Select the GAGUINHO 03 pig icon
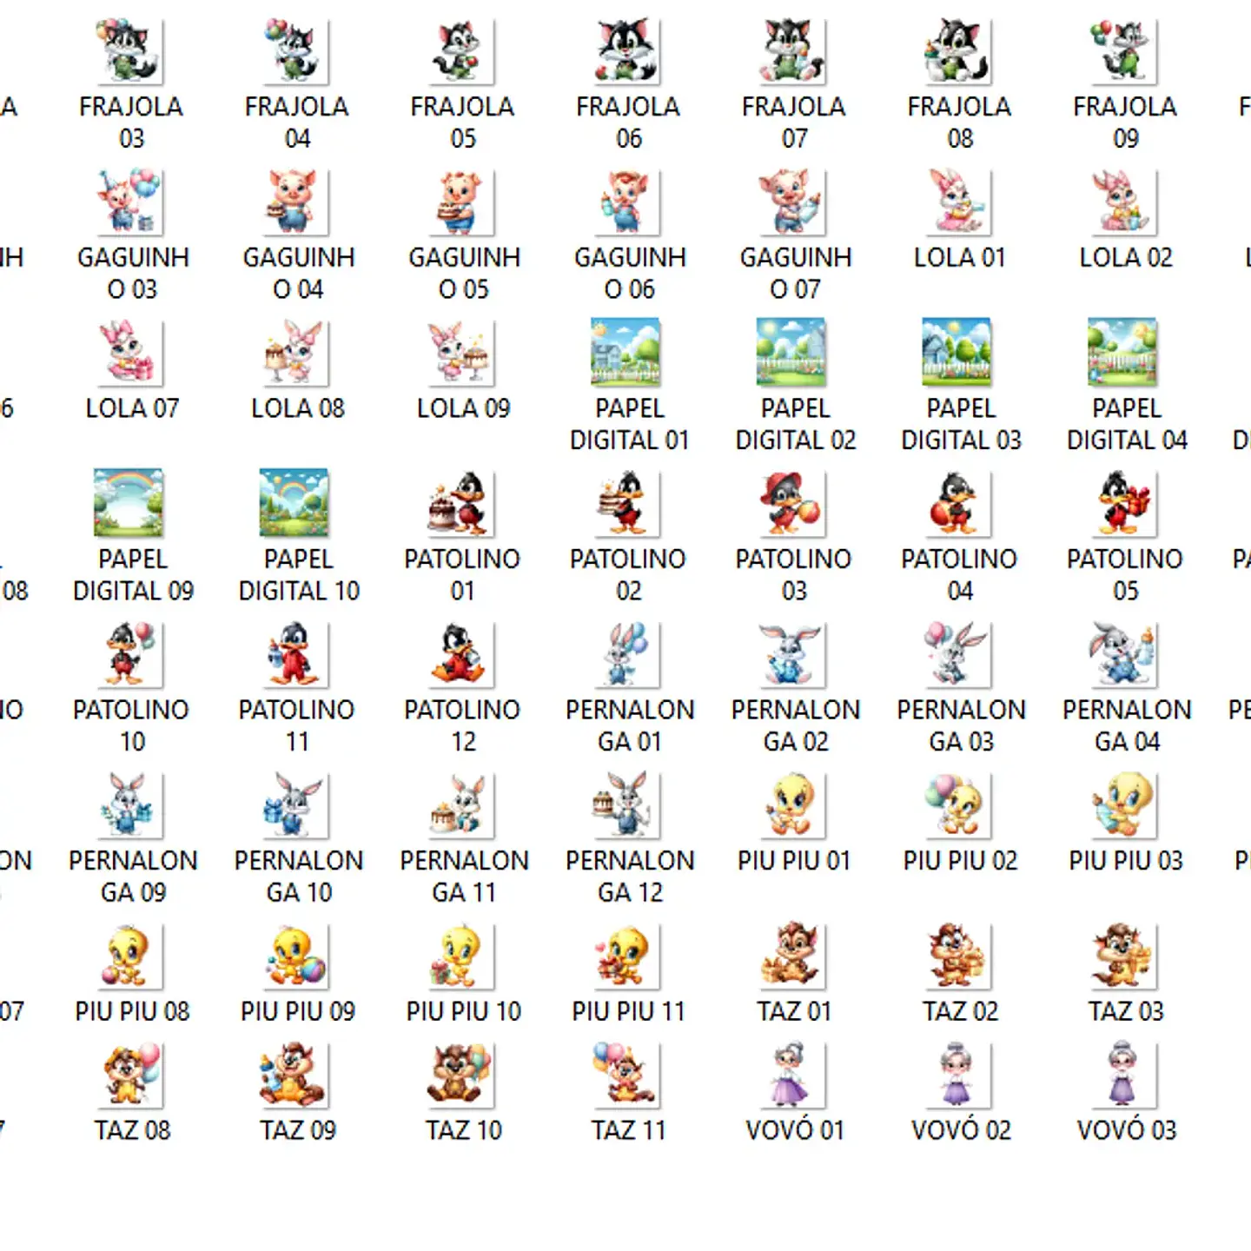1251x1251 pixels. [x=131, y=202]
